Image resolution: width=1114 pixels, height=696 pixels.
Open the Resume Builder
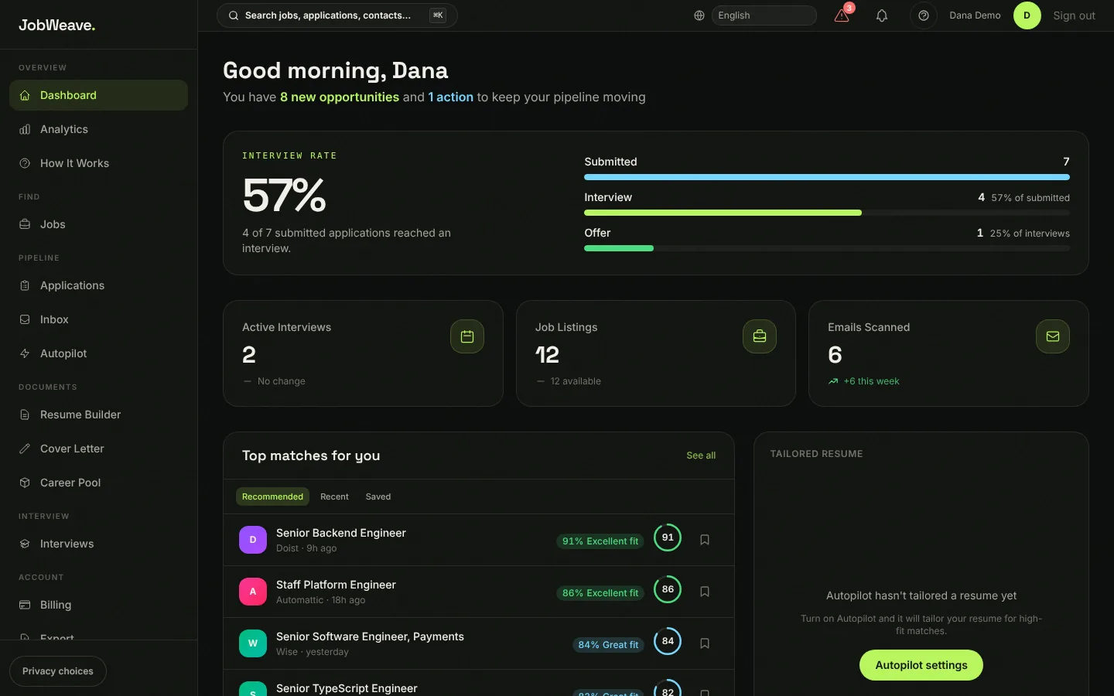(98, 415)
